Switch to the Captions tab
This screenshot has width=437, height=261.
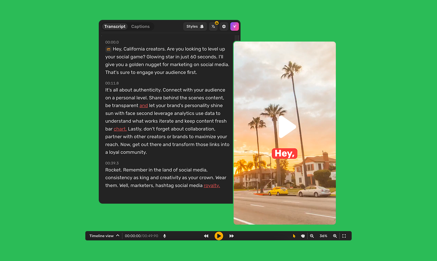[x=140, y=26]
